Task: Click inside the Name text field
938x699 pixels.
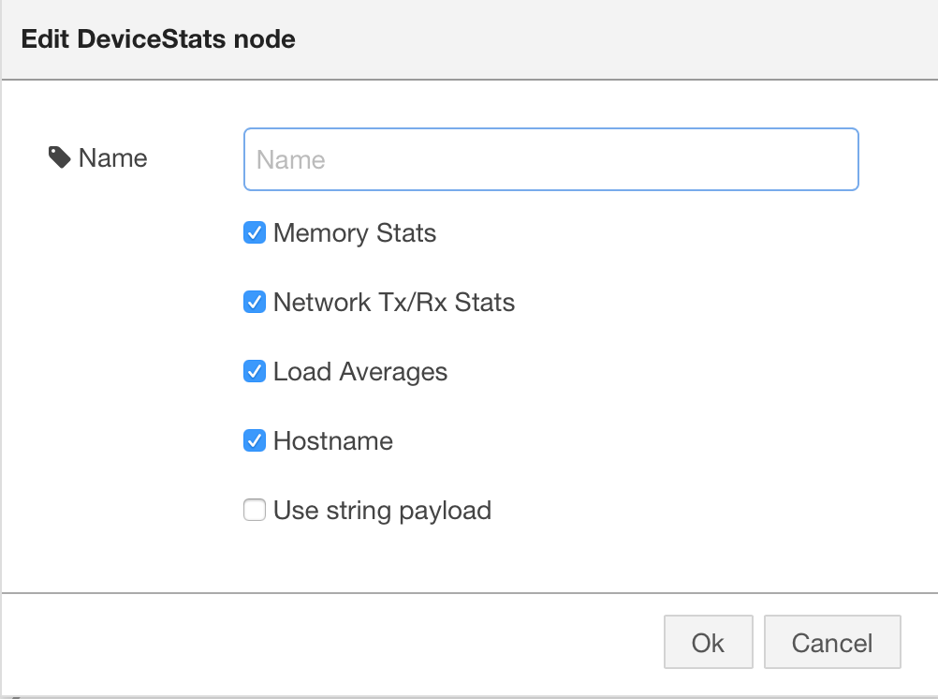Action: 550,159
